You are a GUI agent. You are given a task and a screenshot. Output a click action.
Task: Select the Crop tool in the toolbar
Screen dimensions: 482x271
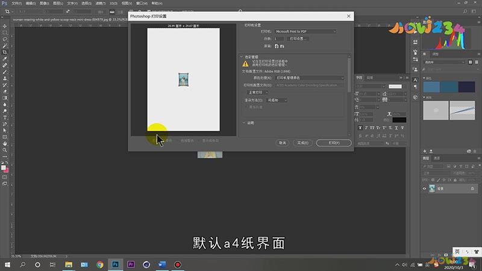[x=5, y=52]
